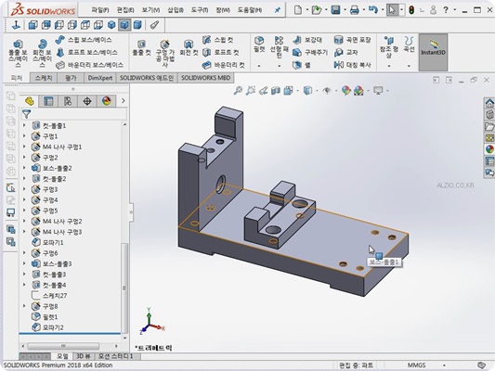Click the 선형 패턴 (Linear Pattern) tool
This screenshot has height=371, width=495.
279,47
